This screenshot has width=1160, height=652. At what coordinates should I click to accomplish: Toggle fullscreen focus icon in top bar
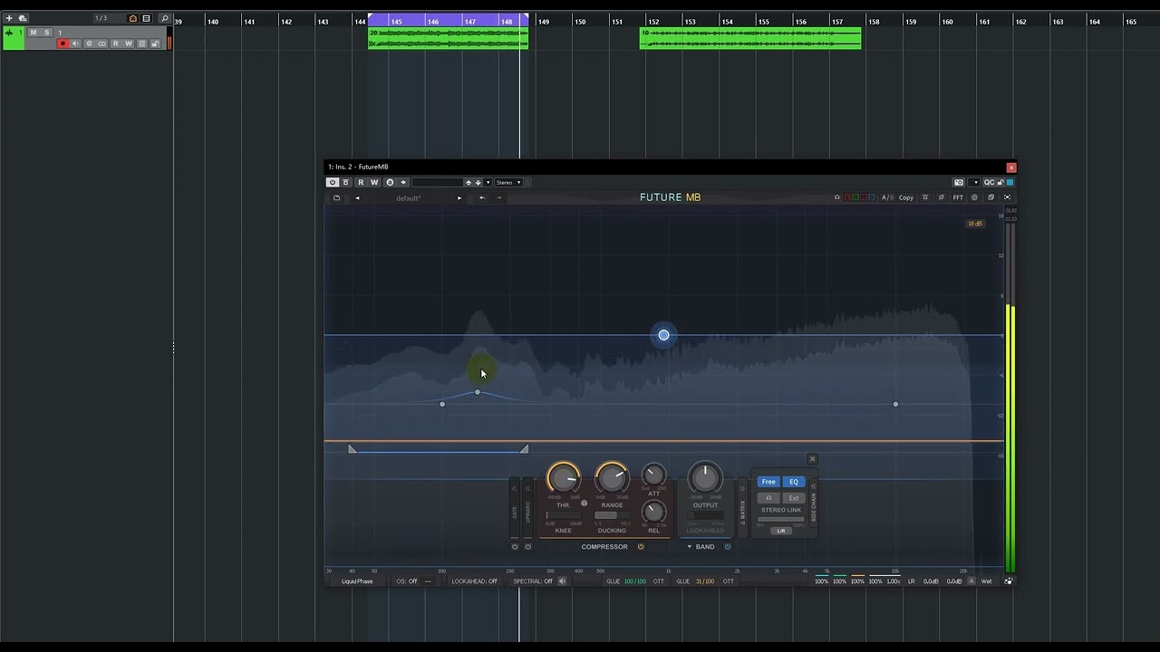(1007, 197)
